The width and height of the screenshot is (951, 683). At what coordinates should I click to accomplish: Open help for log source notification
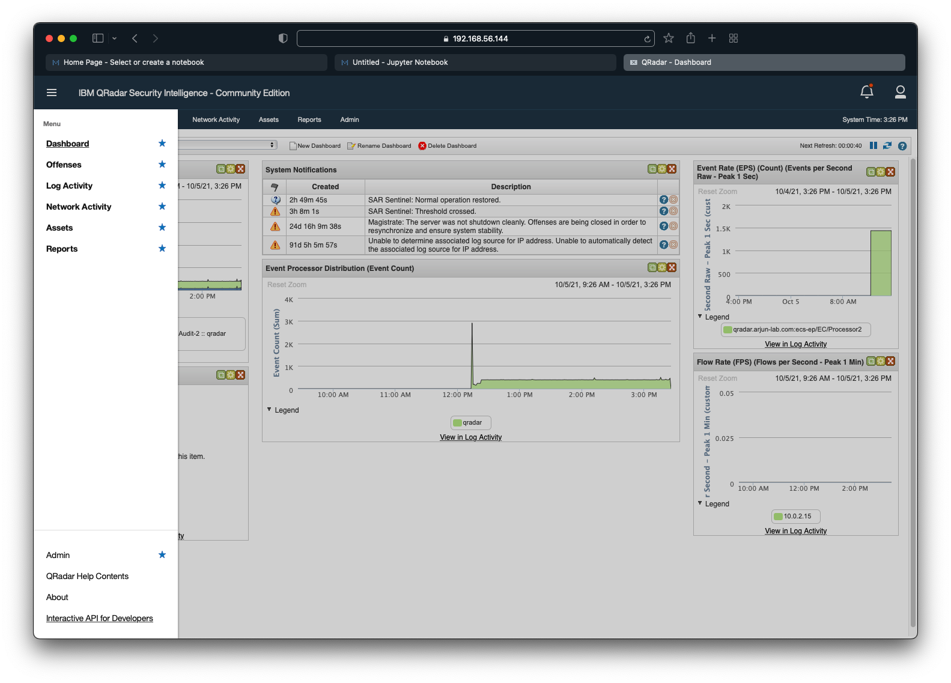(663, 244)
